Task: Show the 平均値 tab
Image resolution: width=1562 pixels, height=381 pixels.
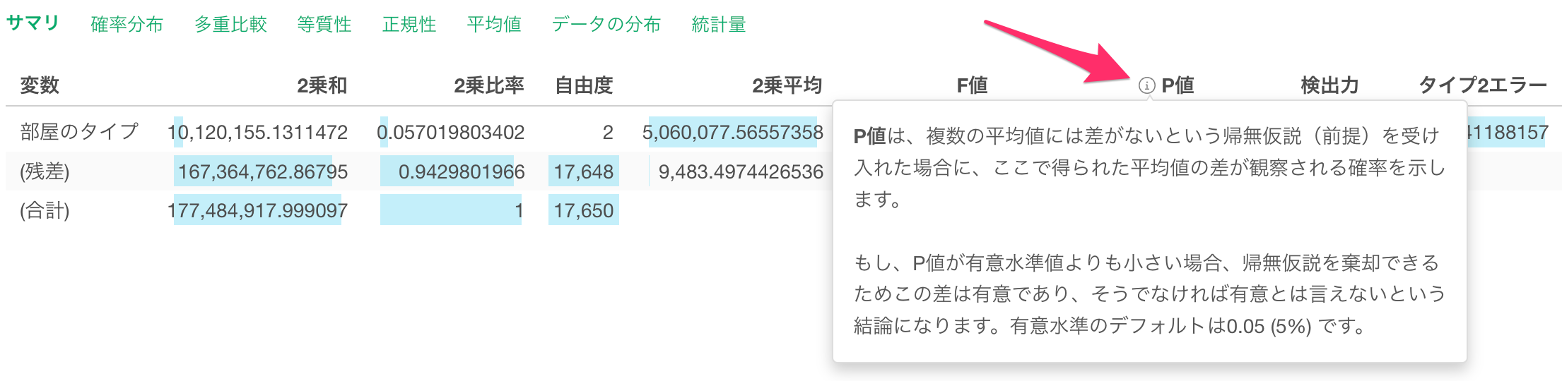Action: (x=494, y=25)
